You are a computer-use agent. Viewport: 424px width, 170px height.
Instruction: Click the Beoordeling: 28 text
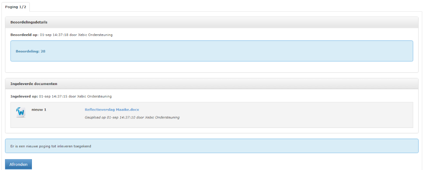click(x=31, y=51)
